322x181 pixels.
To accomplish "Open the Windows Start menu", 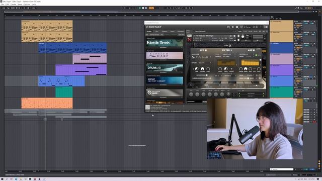I will pyautogui.click(x=2, y=179).
